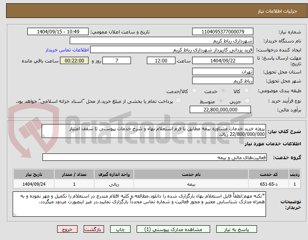Click the ساعت باقی مانده label
The image size is (308, 240).
(40, 61)
